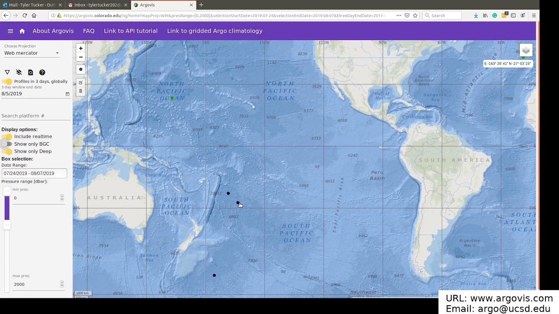Open the hamburger navigation menu
559x314 pixels.
click(x=10, y=31)
